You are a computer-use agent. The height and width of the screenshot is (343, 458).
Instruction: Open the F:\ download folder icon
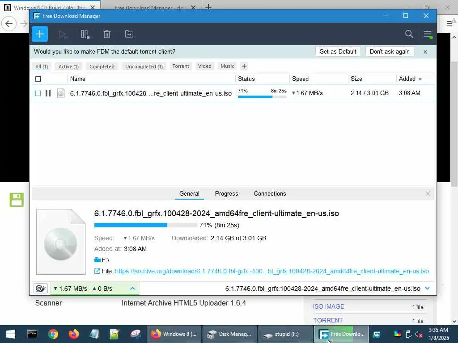97,259
